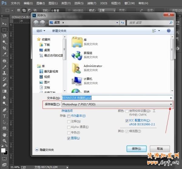The width and height of the screenshot is (182, 169).
Task: Click the 保存 (Save) button
Action: [136, 149]
